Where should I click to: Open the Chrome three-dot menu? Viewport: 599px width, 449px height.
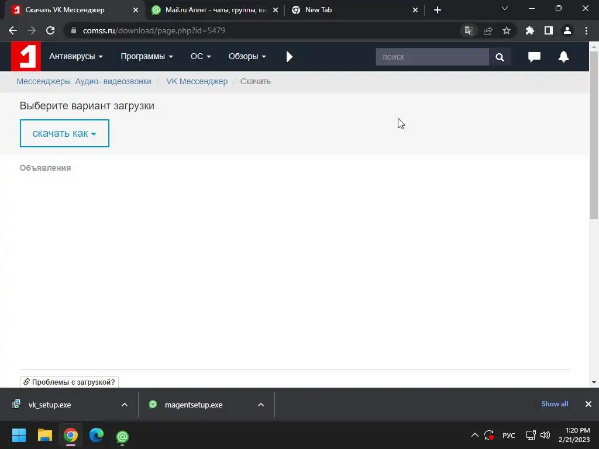point(586,30)
